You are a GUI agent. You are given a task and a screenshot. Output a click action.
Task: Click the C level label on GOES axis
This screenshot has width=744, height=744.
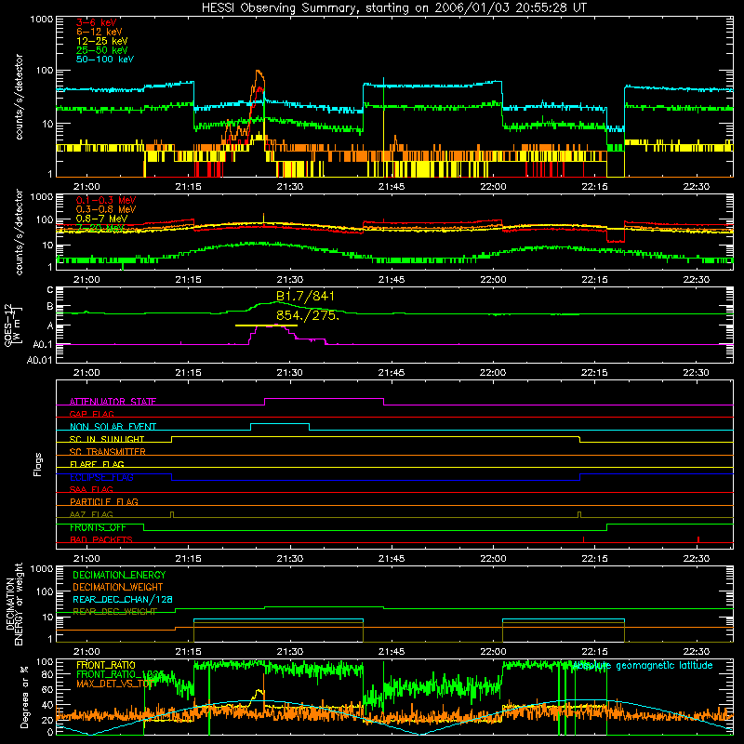pos(50,290)
